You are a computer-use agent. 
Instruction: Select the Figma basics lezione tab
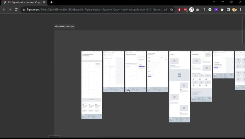coord(24,2)
